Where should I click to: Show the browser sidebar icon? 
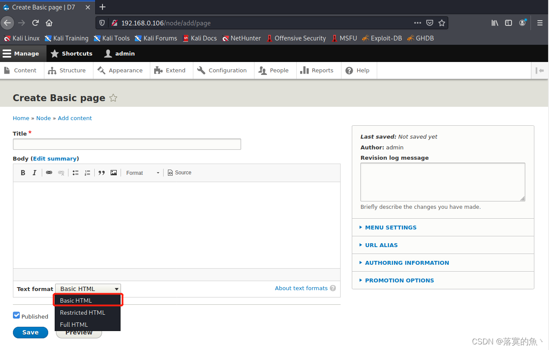509,23
